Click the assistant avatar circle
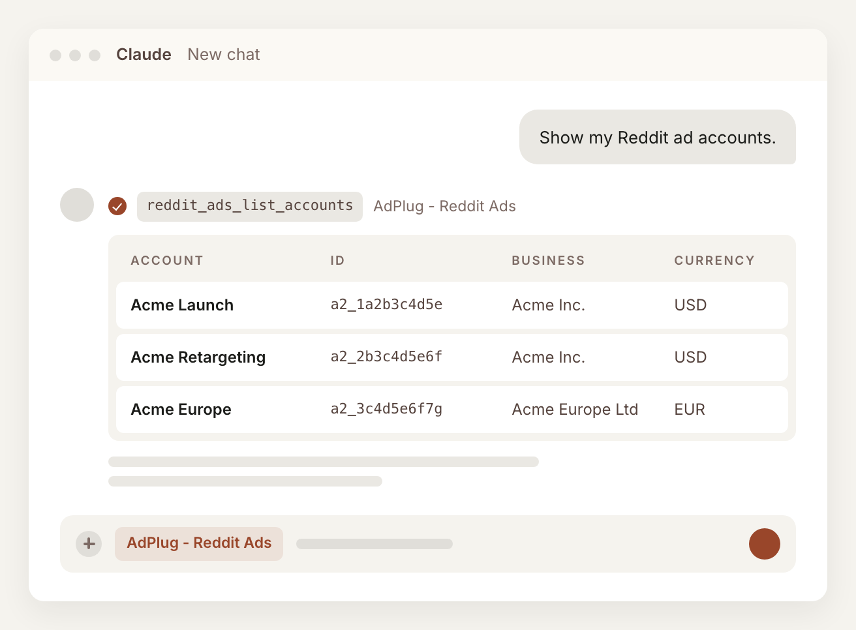 click(x=77, y=205)
